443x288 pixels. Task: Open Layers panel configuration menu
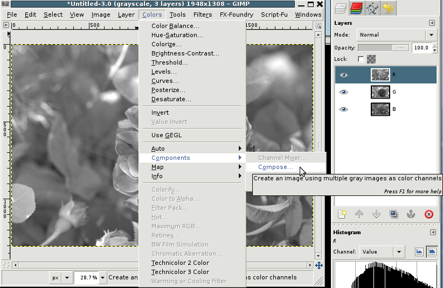coord(432,23)
